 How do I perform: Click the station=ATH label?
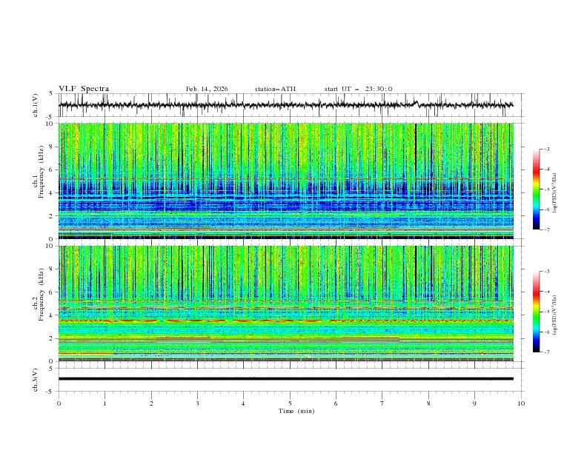[275, 89]
